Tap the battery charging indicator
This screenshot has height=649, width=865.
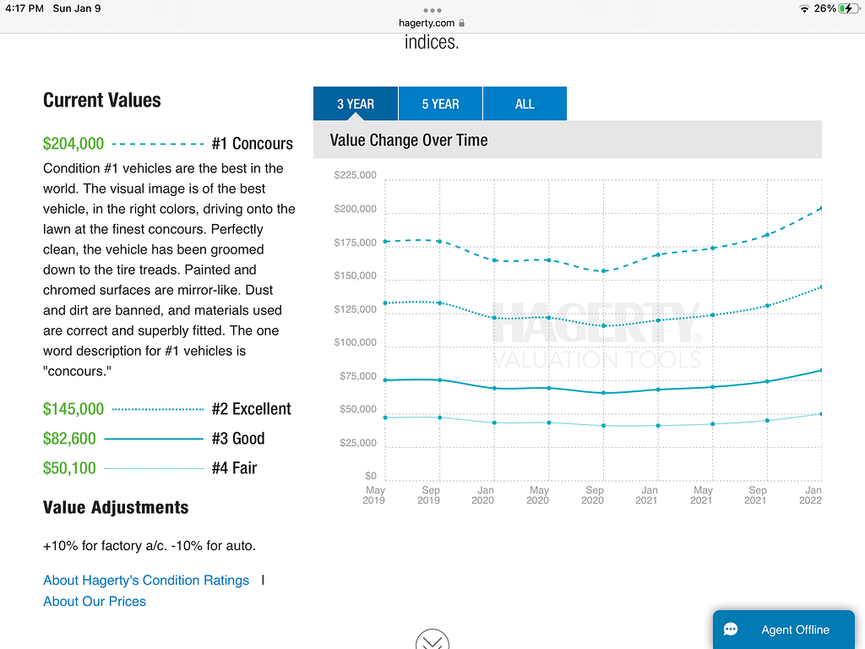click(x=849, y=8)
